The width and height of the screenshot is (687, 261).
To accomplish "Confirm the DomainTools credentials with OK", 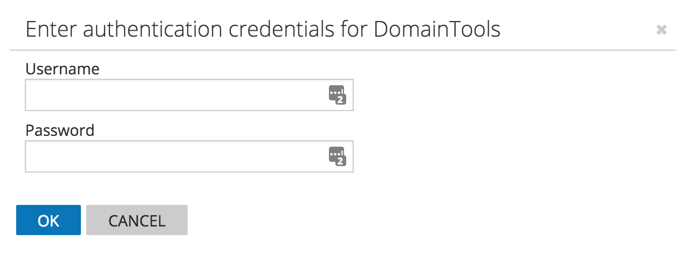I will [49, 220].
